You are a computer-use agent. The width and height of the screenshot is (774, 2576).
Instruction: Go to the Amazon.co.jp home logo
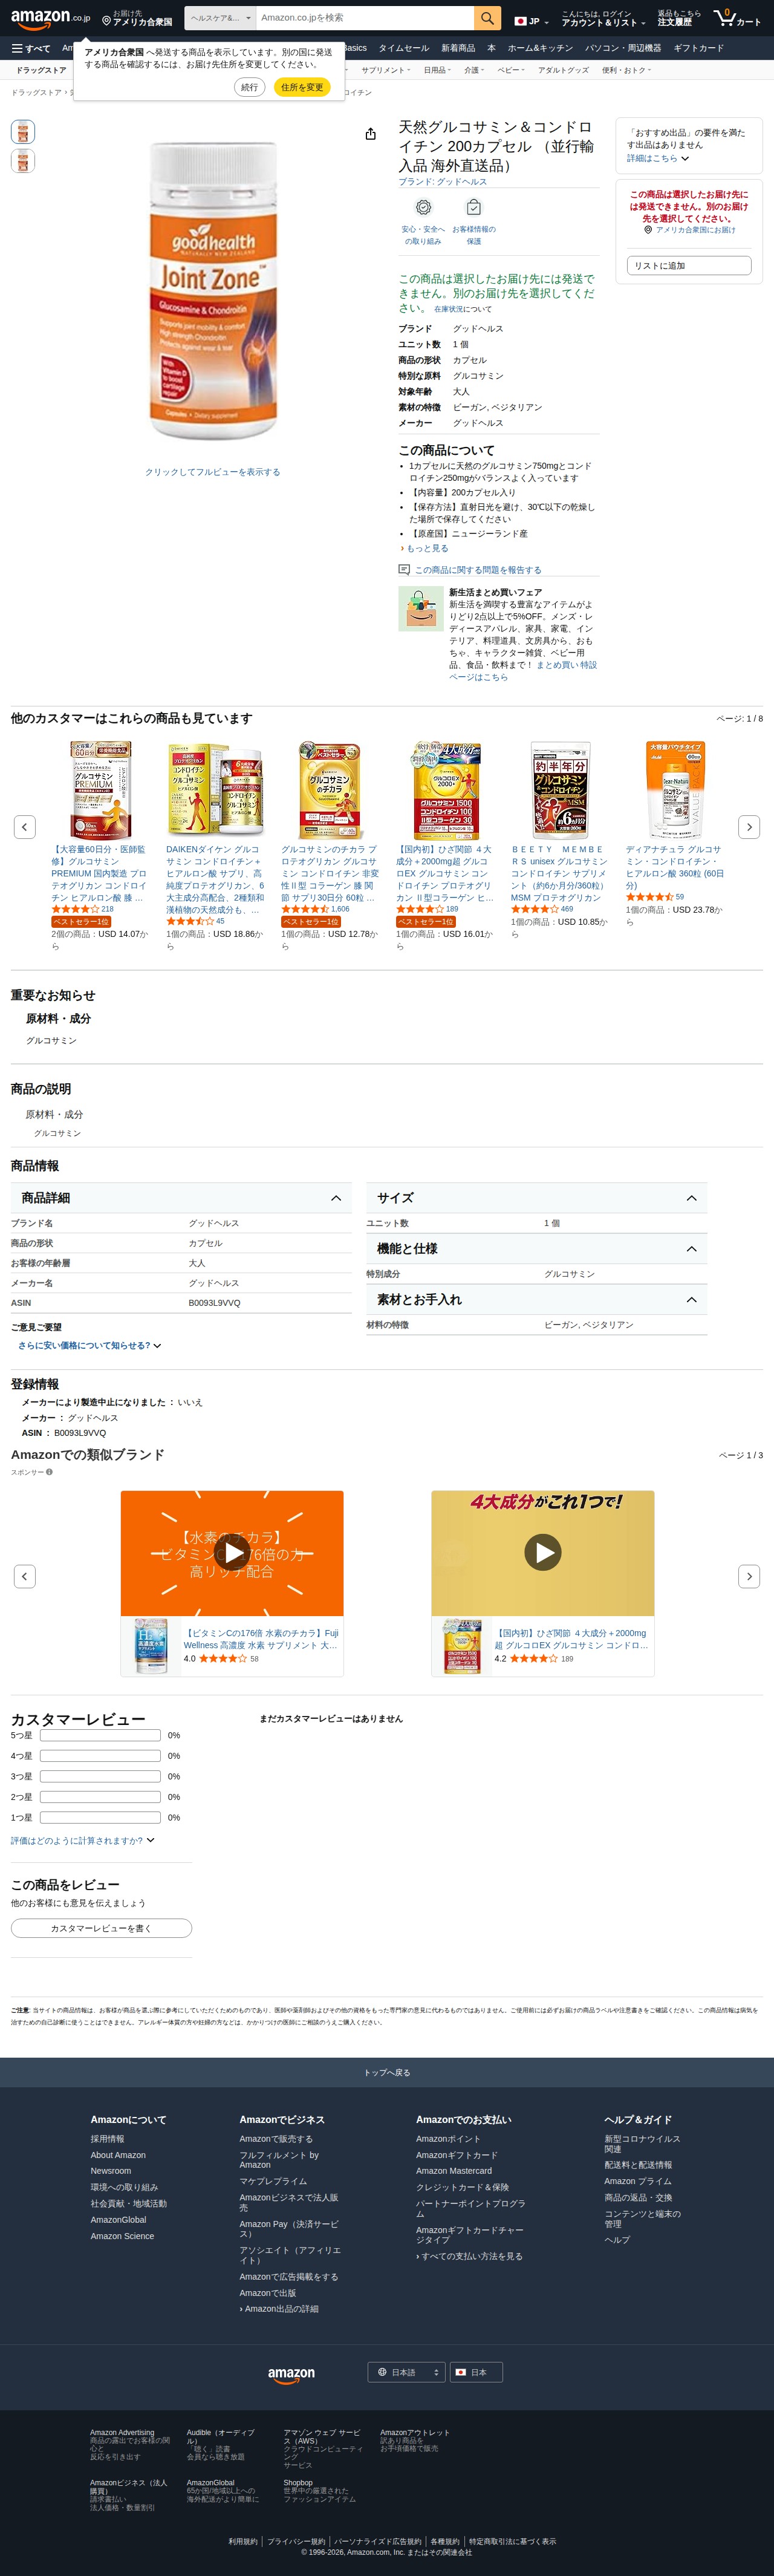pyautogui.click(x=50, y=18)
